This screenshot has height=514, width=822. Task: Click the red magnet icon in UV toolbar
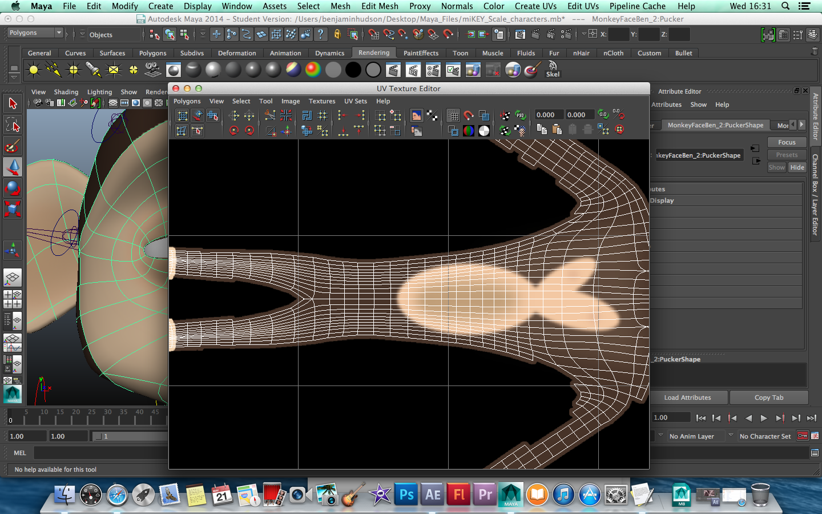pyautogui.click(x=469, y=115)
